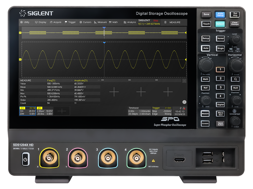
Task: Toggle channel 3 button
Action: click(x=220, y=87)
